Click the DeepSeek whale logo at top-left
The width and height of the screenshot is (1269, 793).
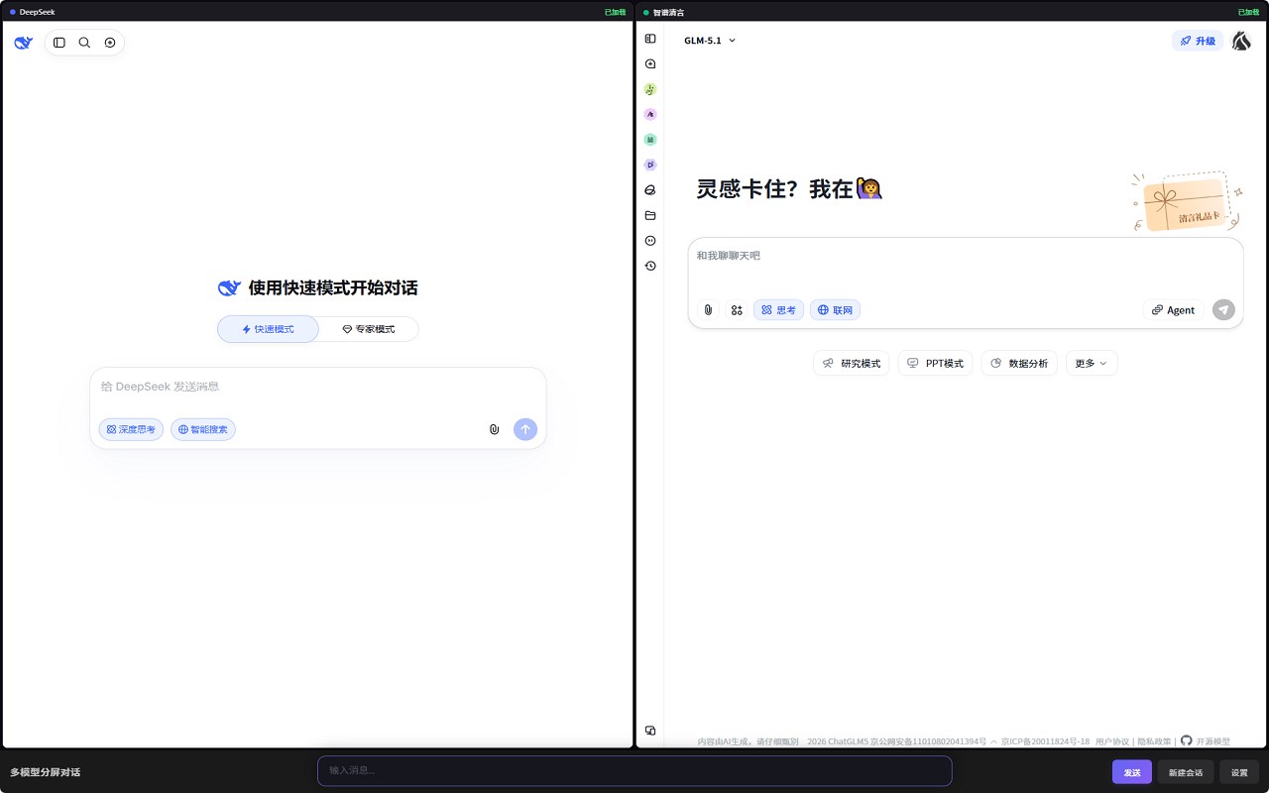pos(24,43)
